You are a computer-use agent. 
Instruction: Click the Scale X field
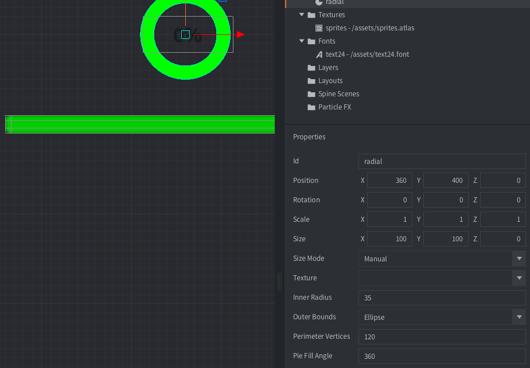point(389,220)
